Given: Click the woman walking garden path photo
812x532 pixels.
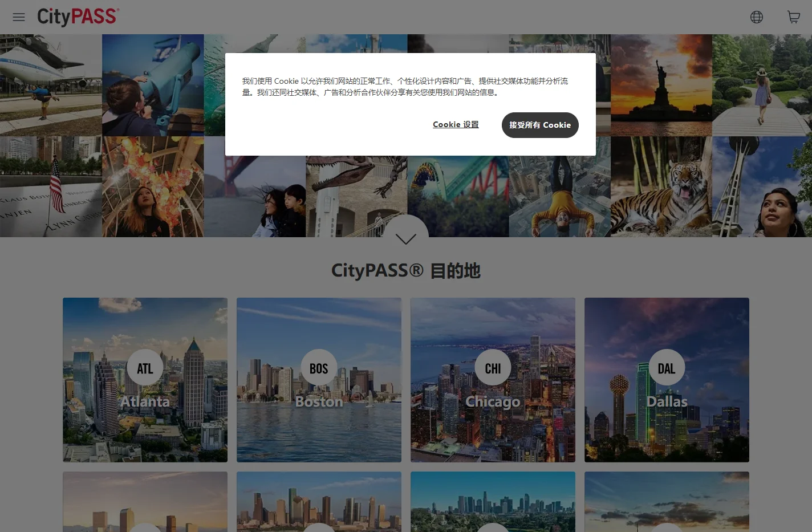Looking at the screenshot, I should (x=762, y=85).
